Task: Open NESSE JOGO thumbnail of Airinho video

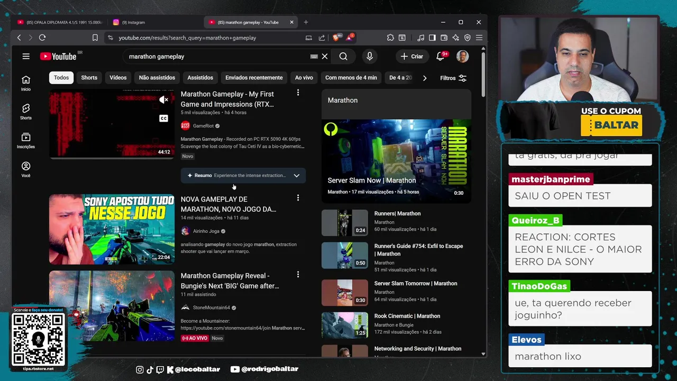Action: (x=112, y=229)
